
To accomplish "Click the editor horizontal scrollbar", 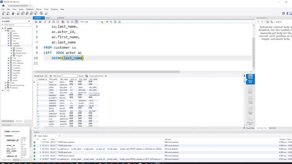I will pyautogui.click(x=108, y=72).
